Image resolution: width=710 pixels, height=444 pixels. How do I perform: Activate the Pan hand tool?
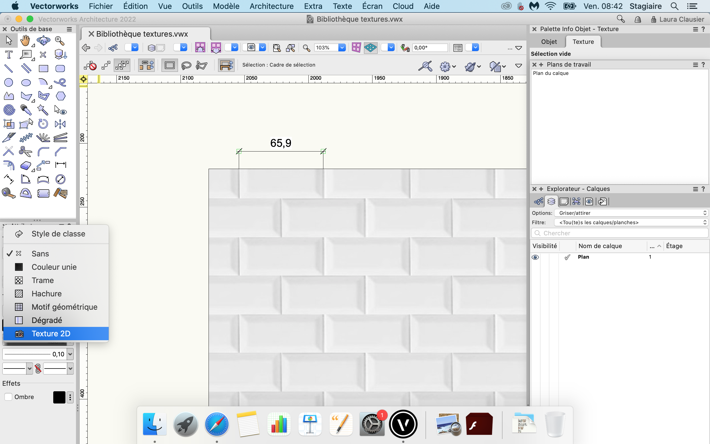[26, 40]
